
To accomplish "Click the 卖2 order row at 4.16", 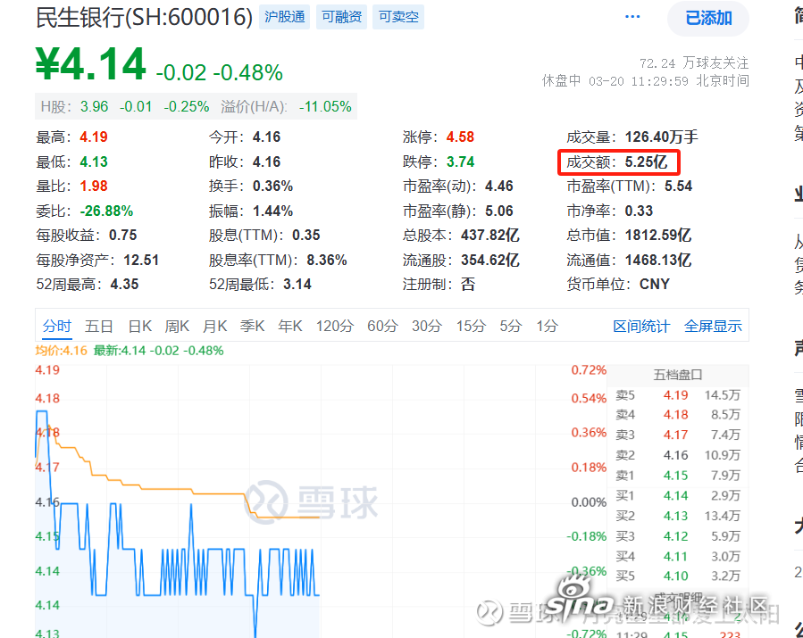I will point(678,455).
